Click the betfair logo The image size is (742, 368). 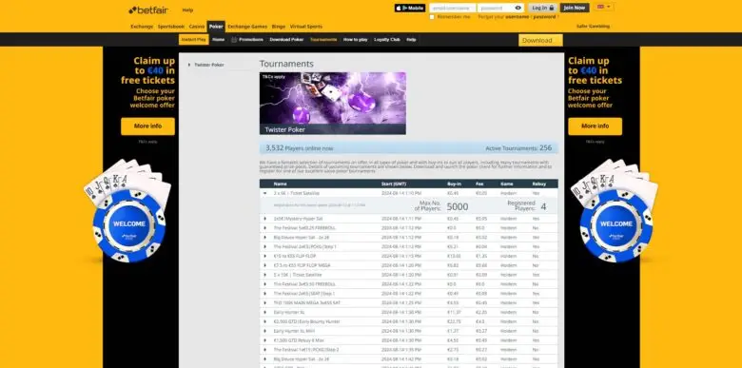148,10
